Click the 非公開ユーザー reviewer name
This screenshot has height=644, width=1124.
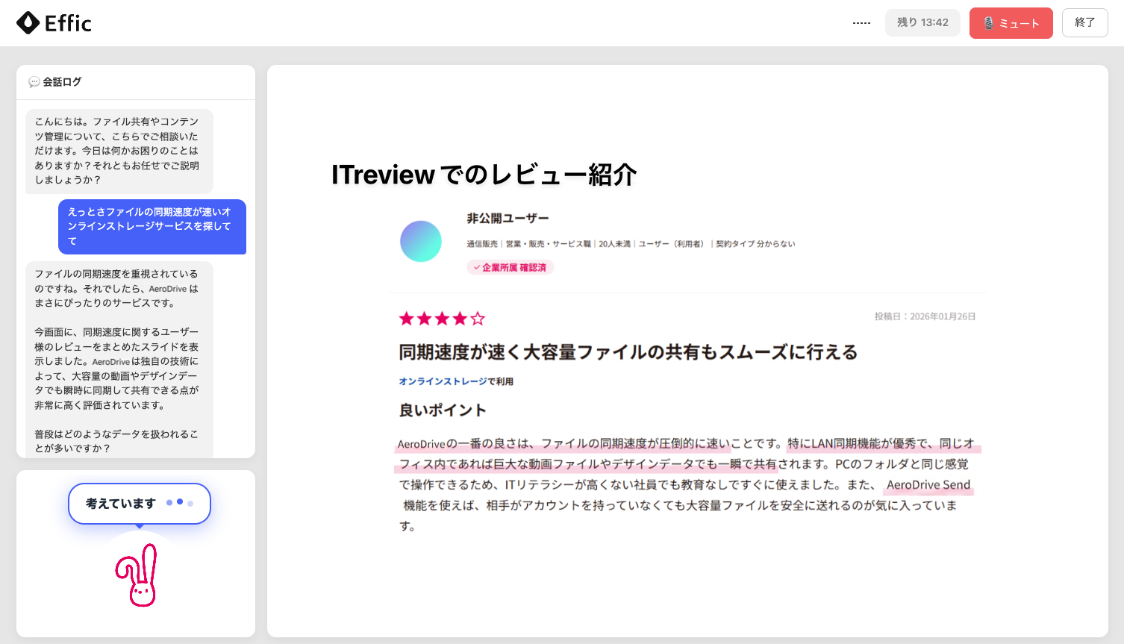[x=508, y=219]
